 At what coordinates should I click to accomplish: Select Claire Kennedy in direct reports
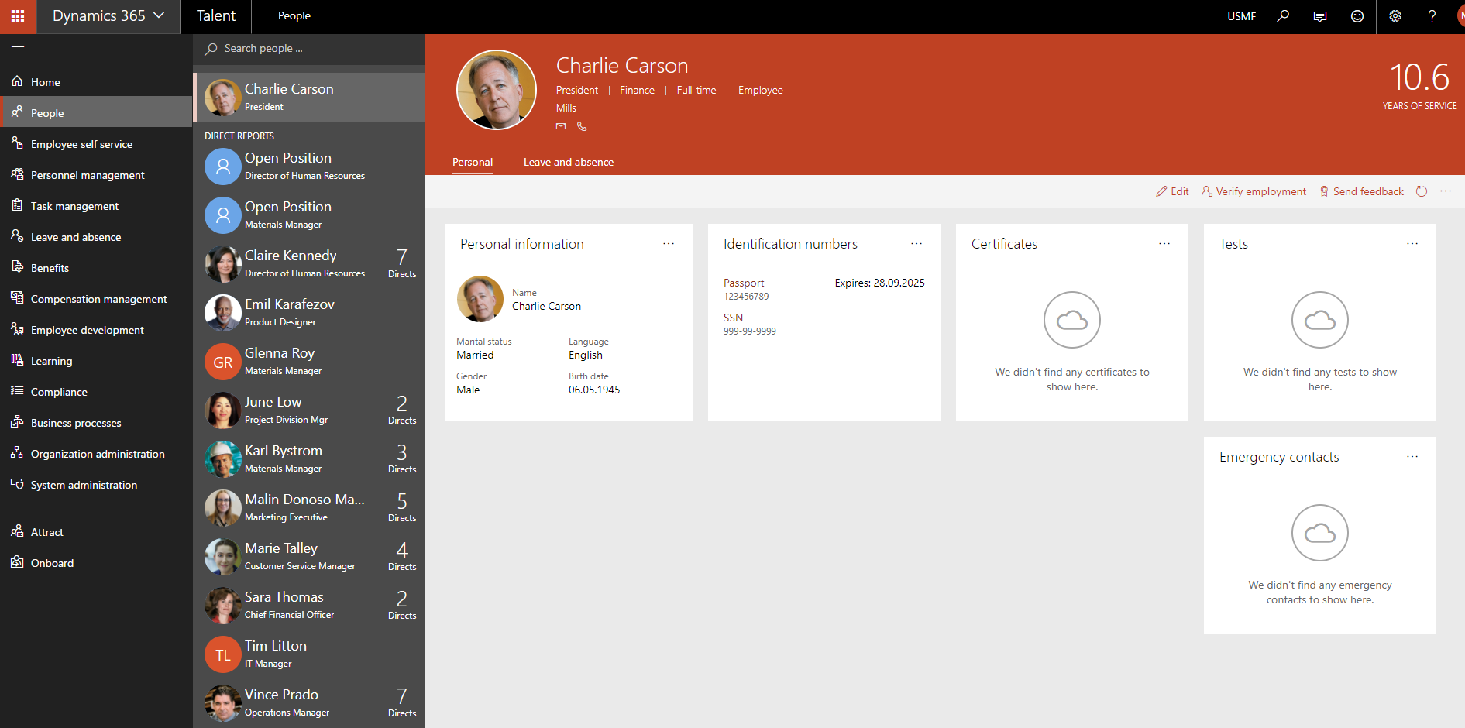[x=309, y=263]
